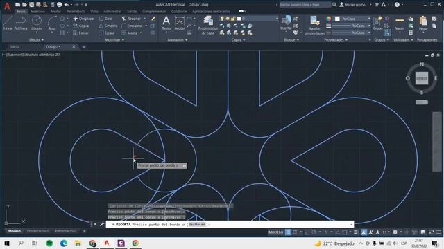The height and width of the screenshot is (249, 444).
Task: Toggle clean screen mode in status bar
Action: pyautogui.click(x=432, y=232)
